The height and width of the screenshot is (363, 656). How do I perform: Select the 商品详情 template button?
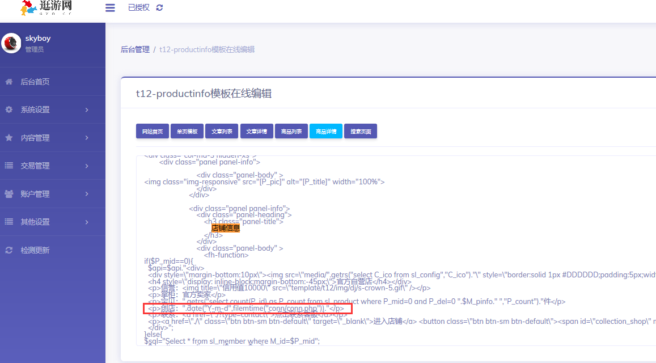point(326,131)
